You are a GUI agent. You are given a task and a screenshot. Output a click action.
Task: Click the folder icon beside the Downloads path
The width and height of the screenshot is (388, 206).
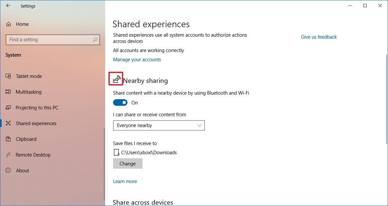click(116, 152)
